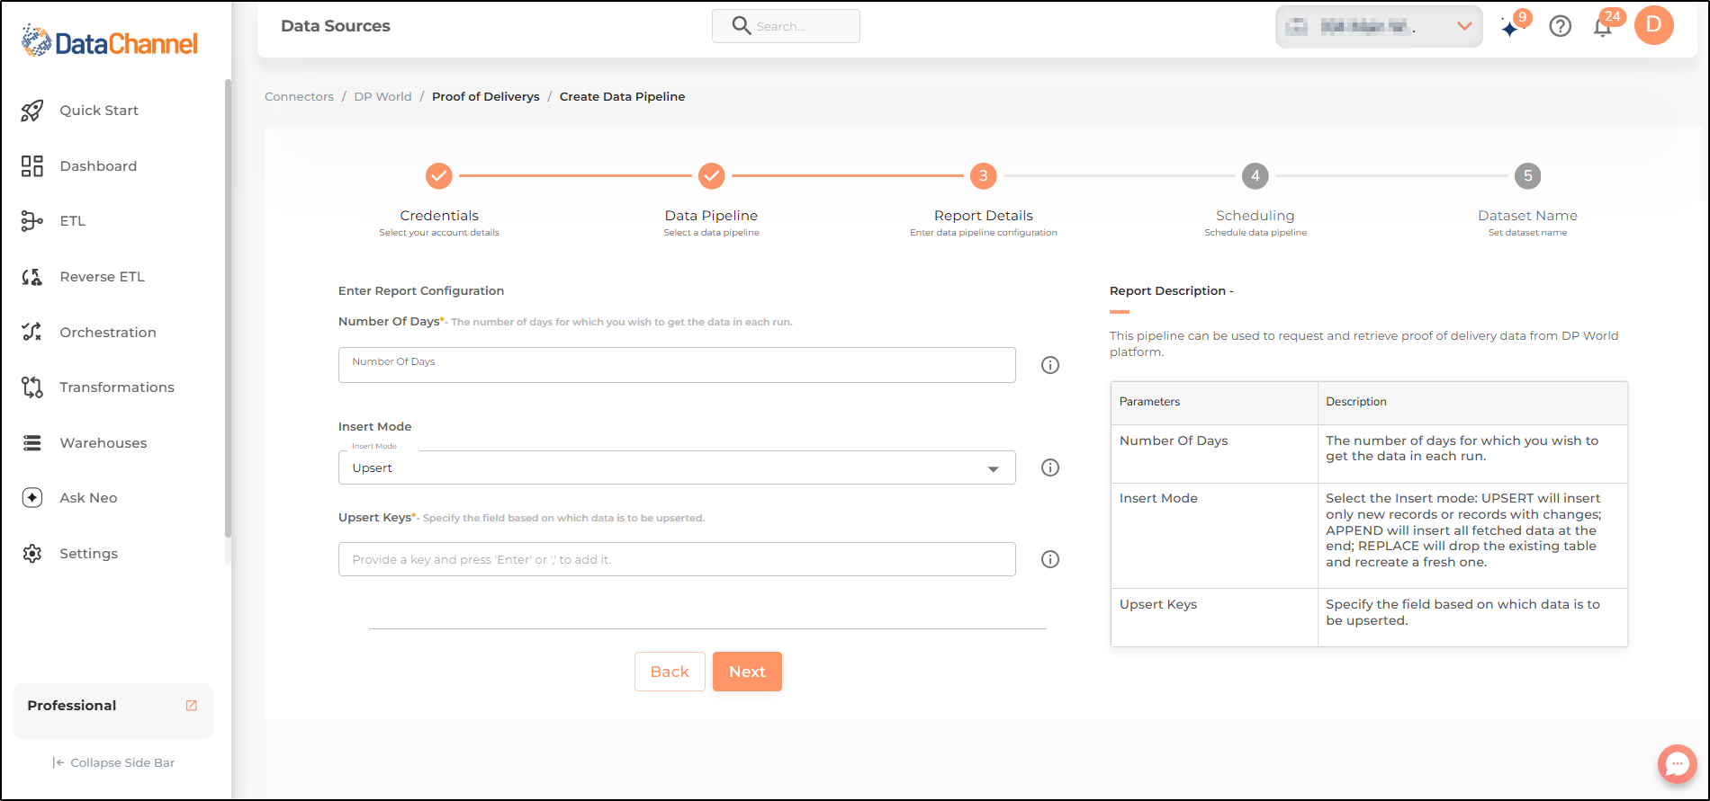The width and height of the screenshot is (1710, 801).
Task: Go to DP World breadcrumb
Action: pyautogui.click(x=382, y=96)
